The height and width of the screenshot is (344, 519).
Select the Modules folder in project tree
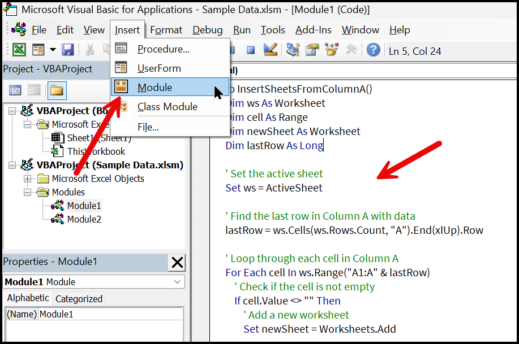tap(68, 192)
